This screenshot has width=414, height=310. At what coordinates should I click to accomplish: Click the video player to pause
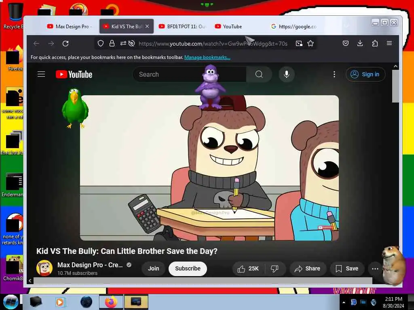click(x=209, y=168)
